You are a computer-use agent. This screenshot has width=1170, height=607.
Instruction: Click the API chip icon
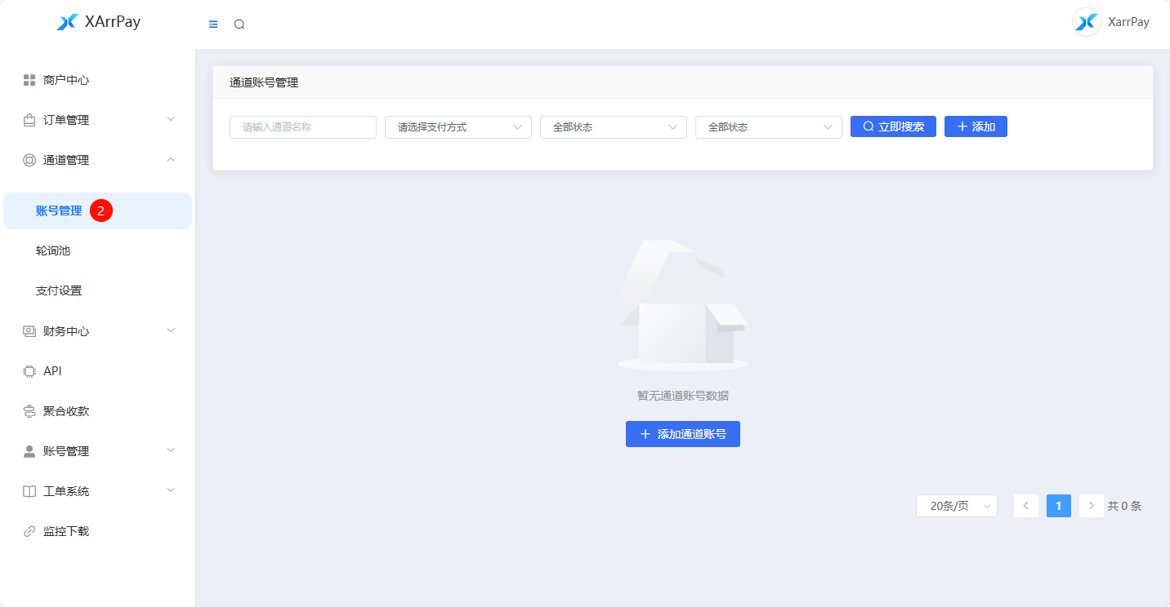tap(29, 371)
